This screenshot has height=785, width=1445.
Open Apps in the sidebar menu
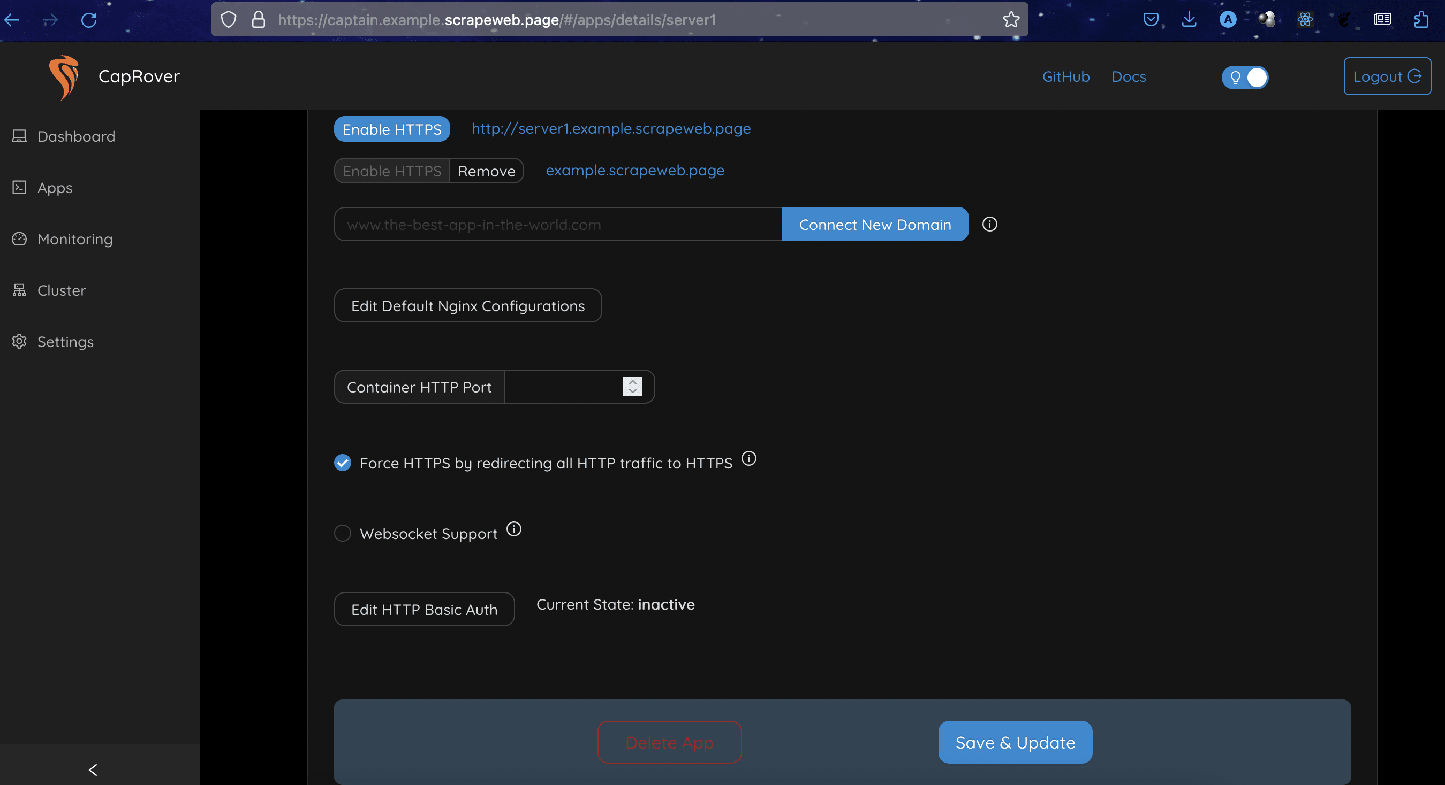coord(55,188)
